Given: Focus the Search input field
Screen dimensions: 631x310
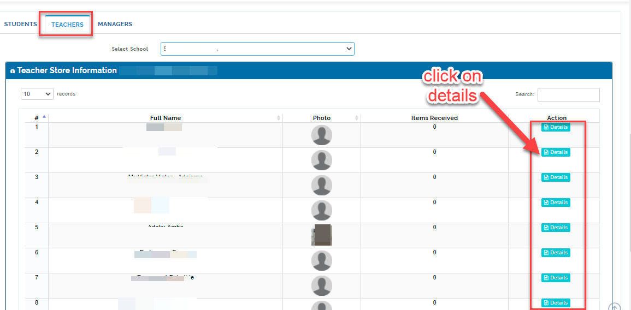Looking at the screenshot, I should 568,95.
